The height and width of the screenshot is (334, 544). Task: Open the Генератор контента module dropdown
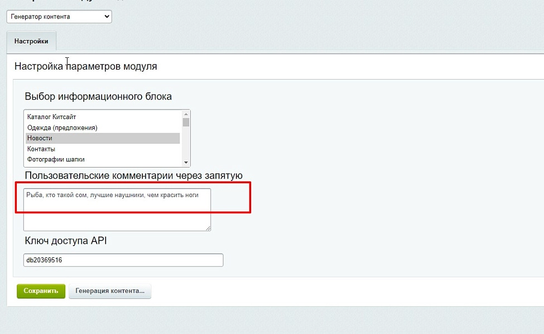click(59, 17)
